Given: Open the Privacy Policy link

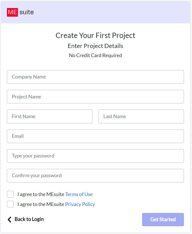Looking at the screenshot, I should tap(80, 204).
